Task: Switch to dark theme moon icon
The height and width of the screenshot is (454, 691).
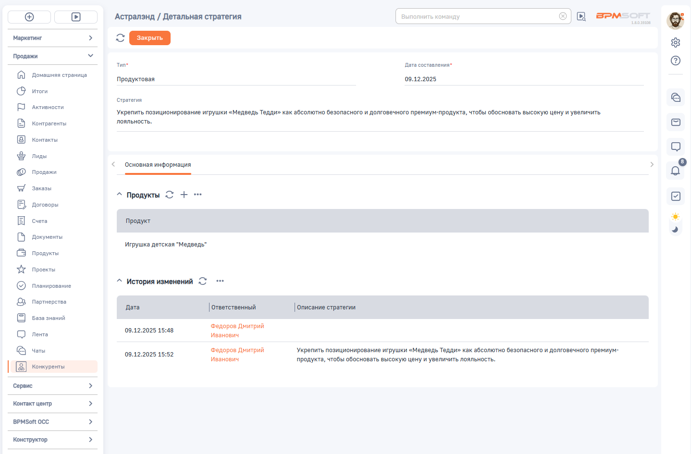Action: point(675,229)
